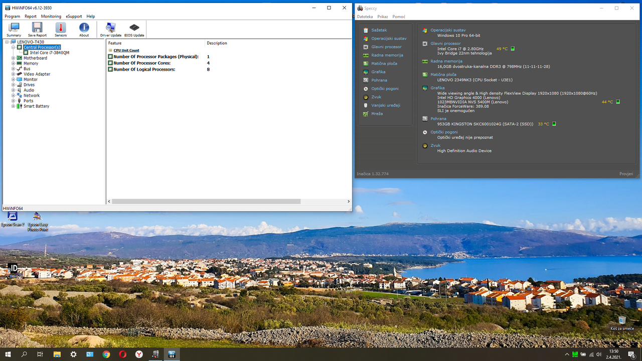
Task: Open the Help menu in HWiNFO64
Action: point(90,16)
